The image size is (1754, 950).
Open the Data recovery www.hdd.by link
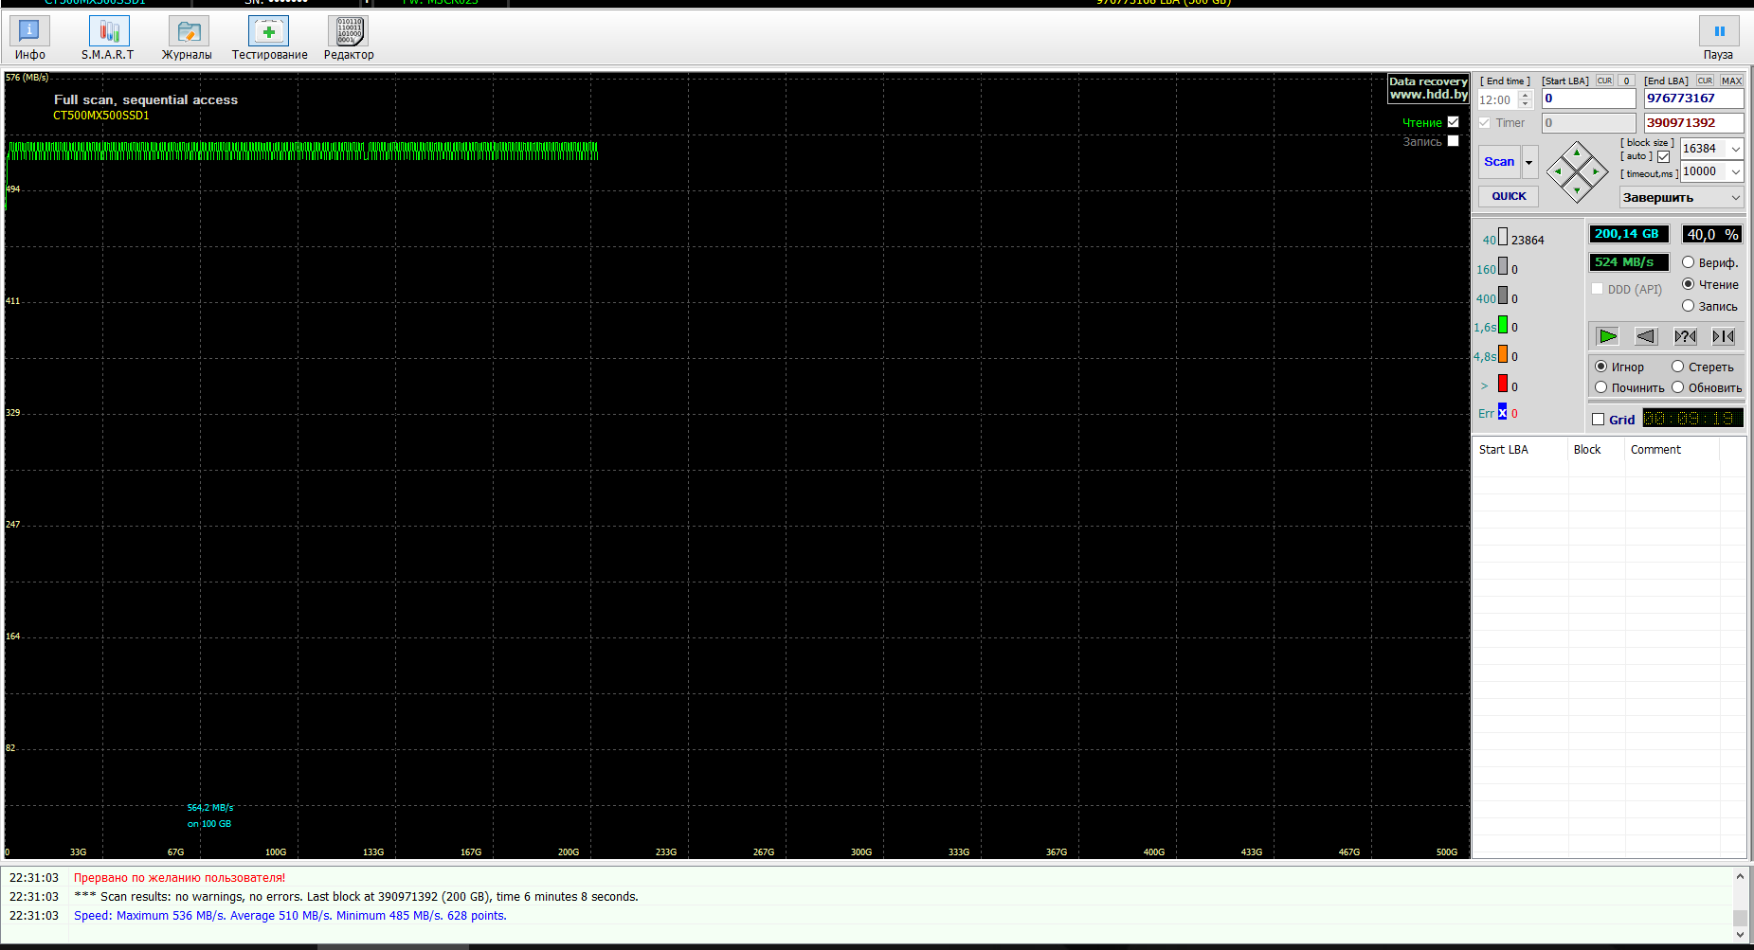click(1428, 88)
